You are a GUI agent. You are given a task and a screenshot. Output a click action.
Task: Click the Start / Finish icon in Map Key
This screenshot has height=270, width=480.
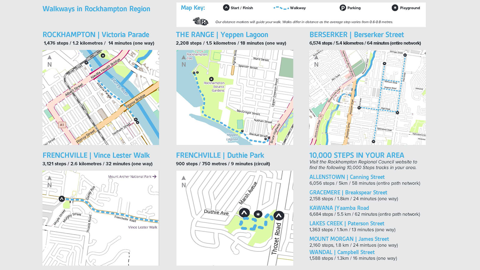coord(226,8)
